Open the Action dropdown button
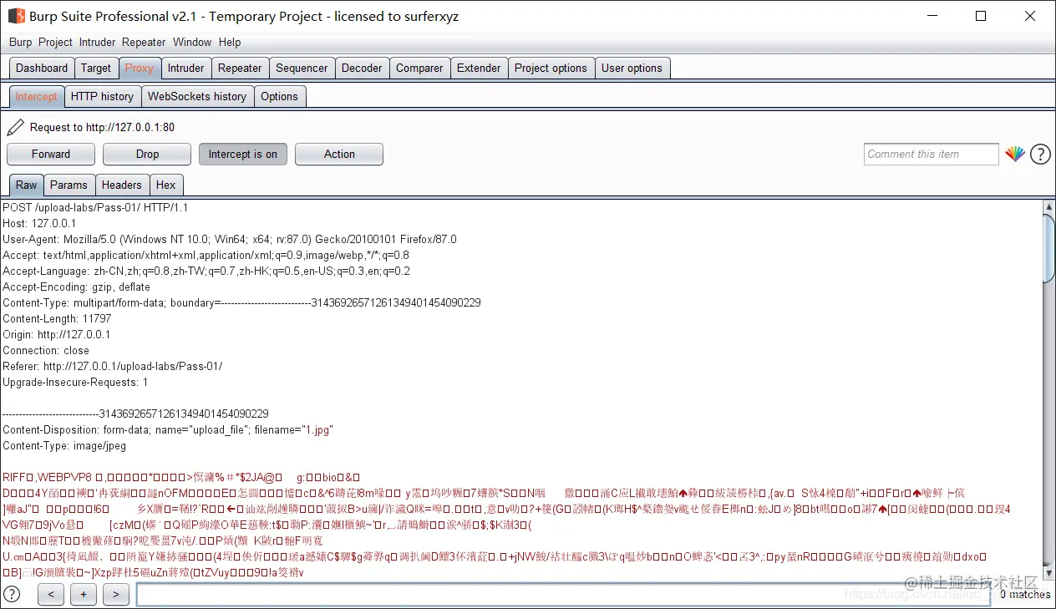Viewport: 1056px width, 609px height. tap(339, 154)
